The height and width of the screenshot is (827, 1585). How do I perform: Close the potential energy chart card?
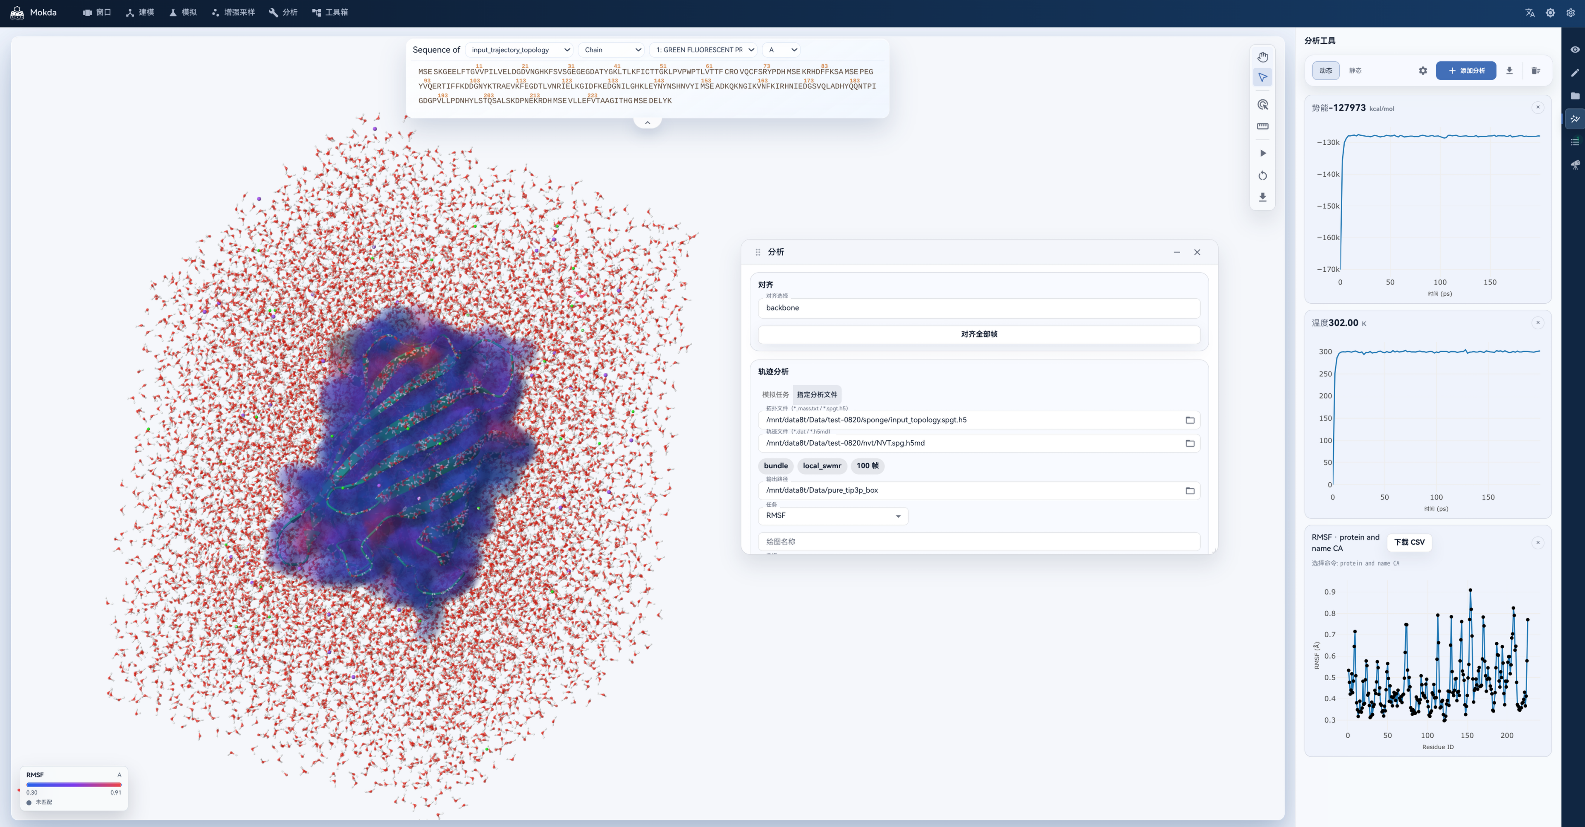pos(1537,108)
